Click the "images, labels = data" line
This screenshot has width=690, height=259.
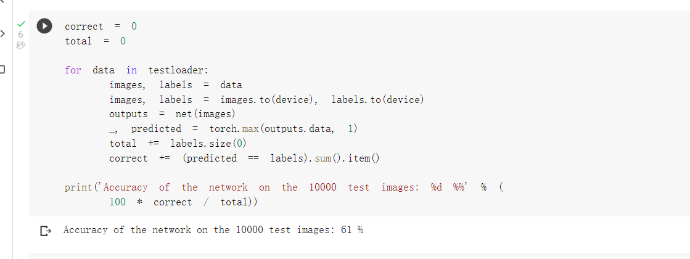coord(175,85)
